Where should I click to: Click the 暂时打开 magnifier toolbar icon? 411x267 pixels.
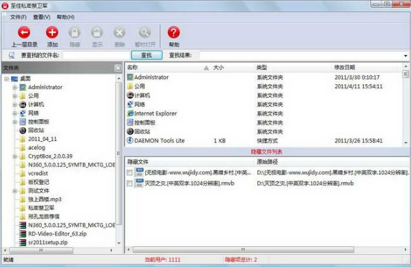145,33
